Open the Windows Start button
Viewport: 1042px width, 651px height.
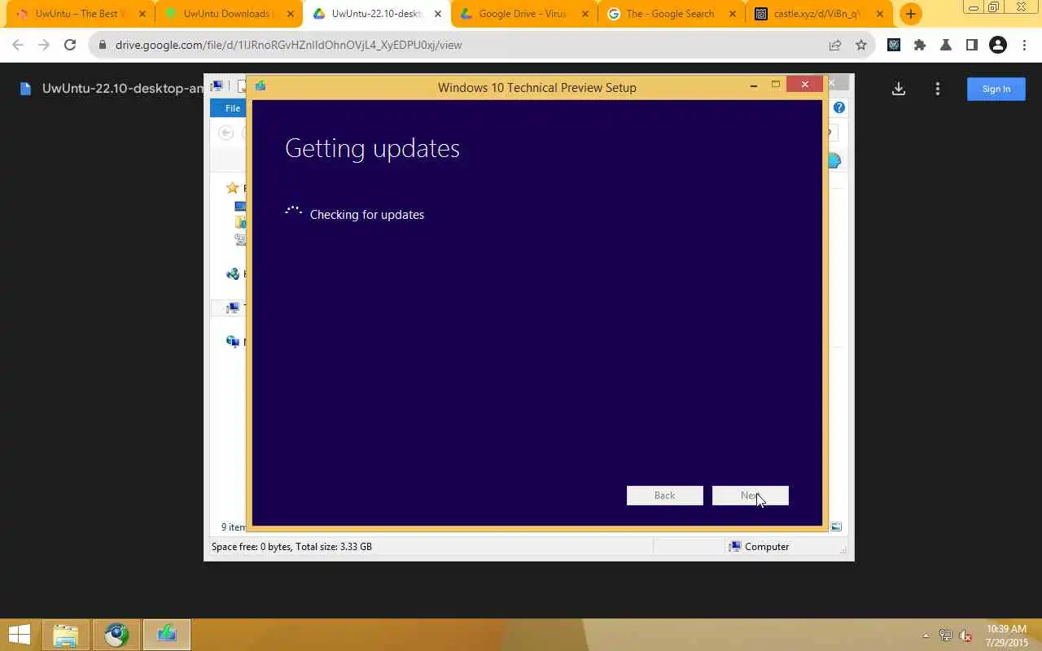pyautogui.click(x=19, y=635)
